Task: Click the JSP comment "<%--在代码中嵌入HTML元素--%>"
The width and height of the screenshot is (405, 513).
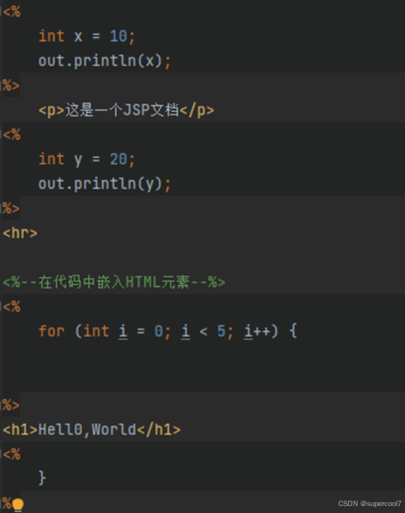Action: tap(114, 282)
